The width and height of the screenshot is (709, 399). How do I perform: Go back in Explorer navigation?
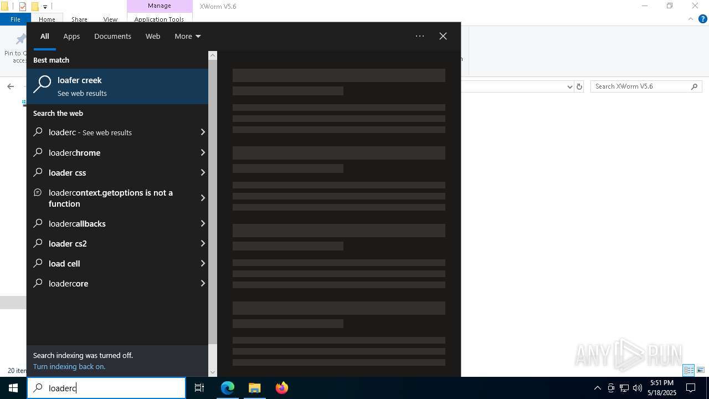[x=11, y=86]
